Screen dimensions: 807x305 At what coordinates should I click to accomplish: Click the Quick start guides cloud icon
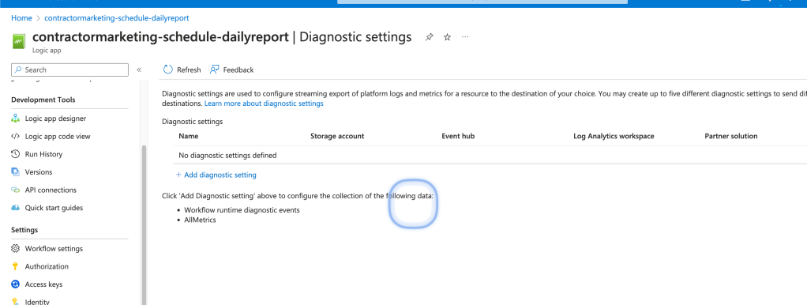16,208
